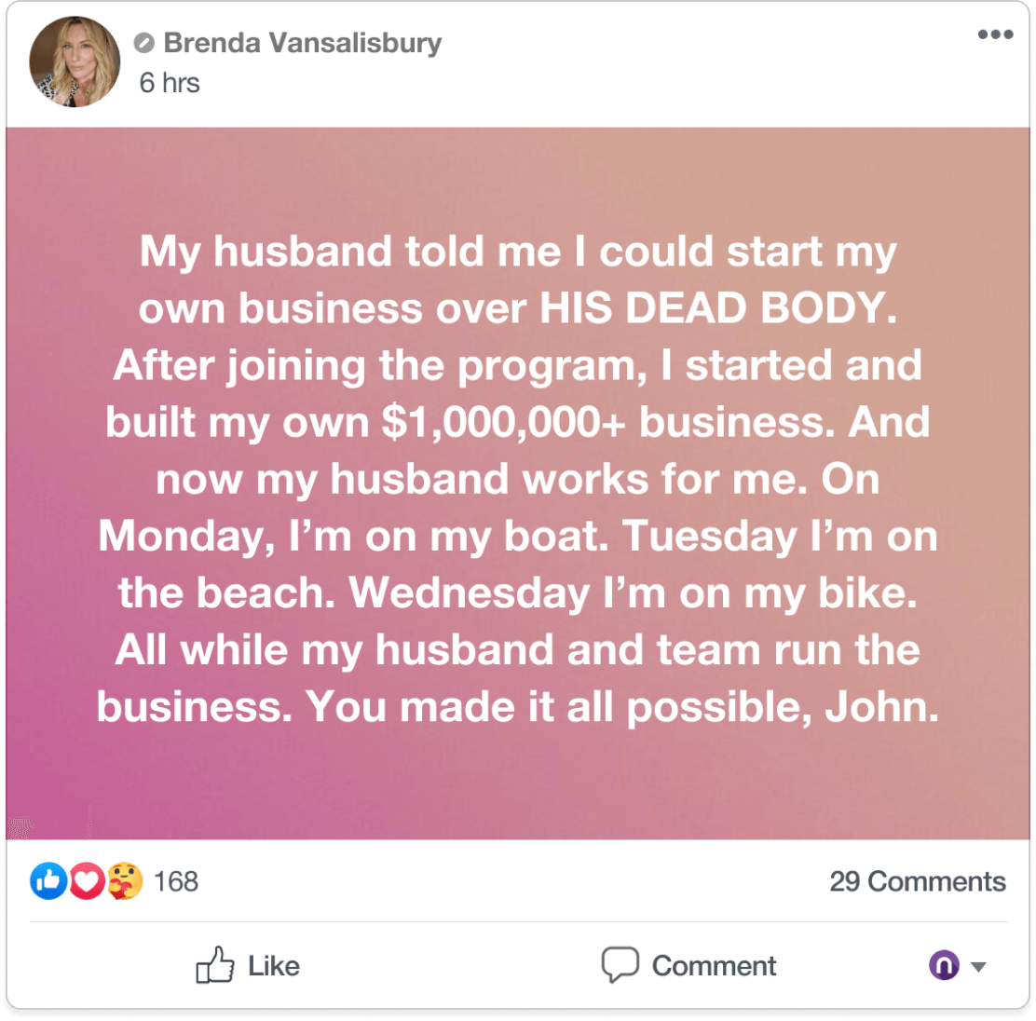
Task: Click the gray badge icon before Brenda's name
Action: coord(144,43)
